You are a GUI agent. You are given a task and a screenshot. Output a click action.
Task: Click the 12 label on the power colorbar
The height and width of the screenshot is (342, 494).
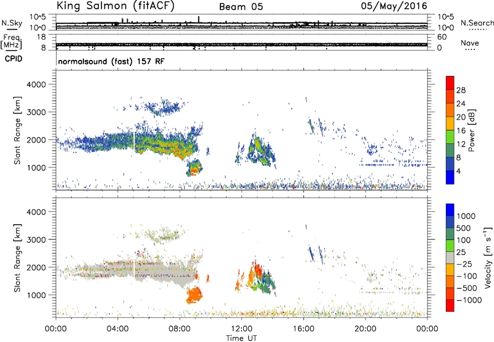[x=461, y=144]
